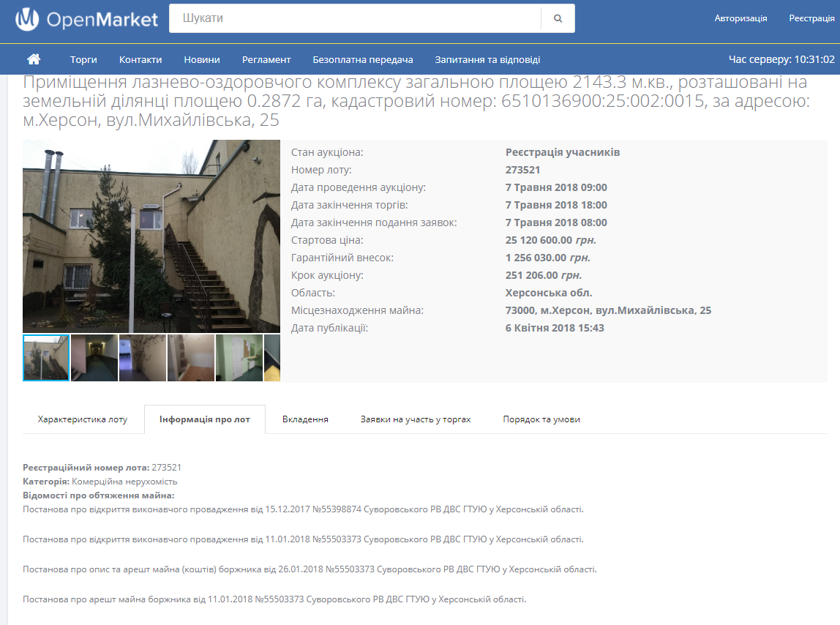Click application deadline 7 Травня 2018 08:00
Screen dimensions: 840x625
click(x=556, y=222)
